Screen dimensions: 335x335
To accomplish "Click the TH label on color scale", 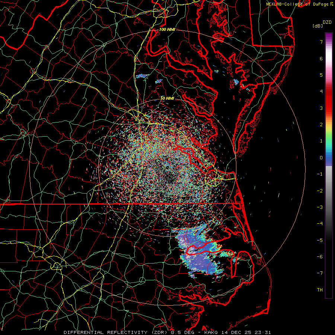I will pyautogui.click(x=320, y=290).
